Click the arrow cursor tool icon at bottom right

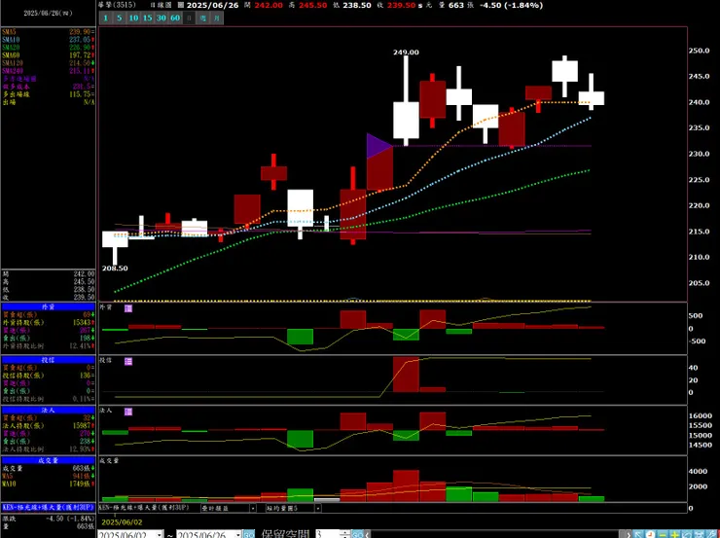[638, 534]
